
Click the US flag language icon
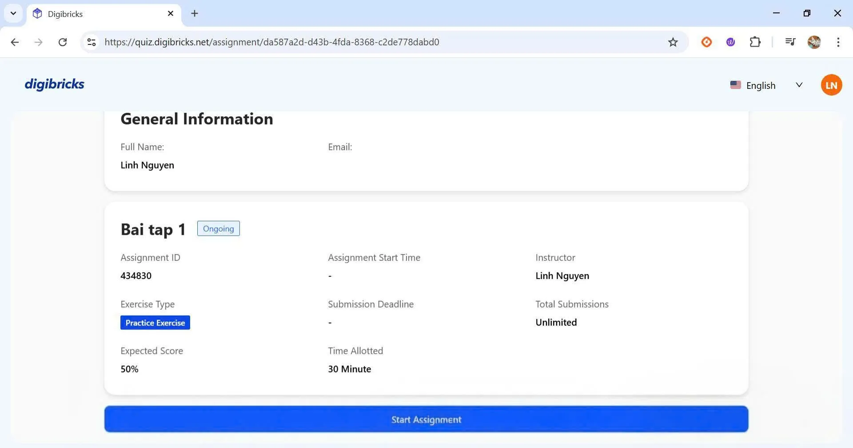pos(735,85)
